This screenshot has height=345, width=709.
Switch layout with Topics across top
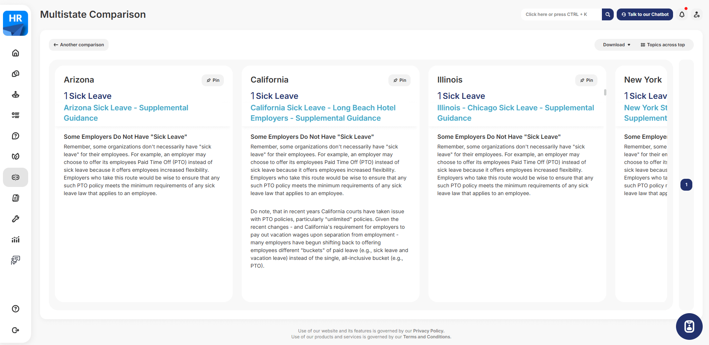[x=663, y=45]
